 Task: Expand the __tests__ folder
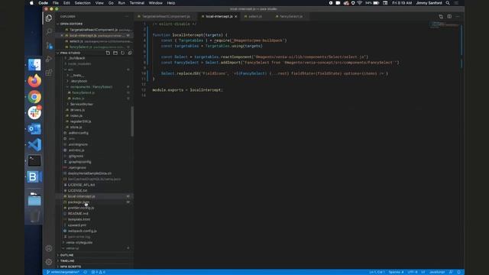(76, 76)
